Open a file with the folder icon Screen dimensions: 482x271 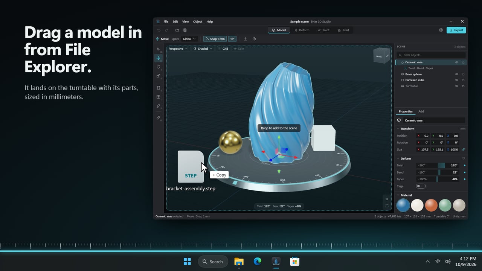[177, 30]
